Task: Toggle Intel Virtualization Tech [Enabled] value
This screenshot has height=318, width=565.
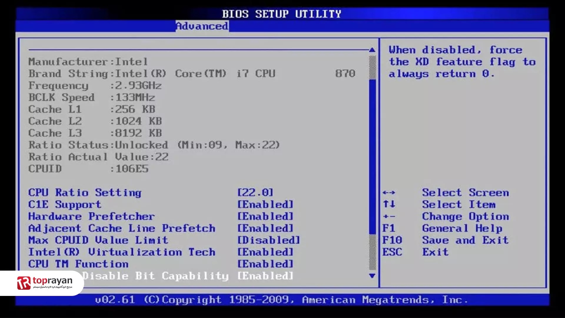Action: click(265, 252)
